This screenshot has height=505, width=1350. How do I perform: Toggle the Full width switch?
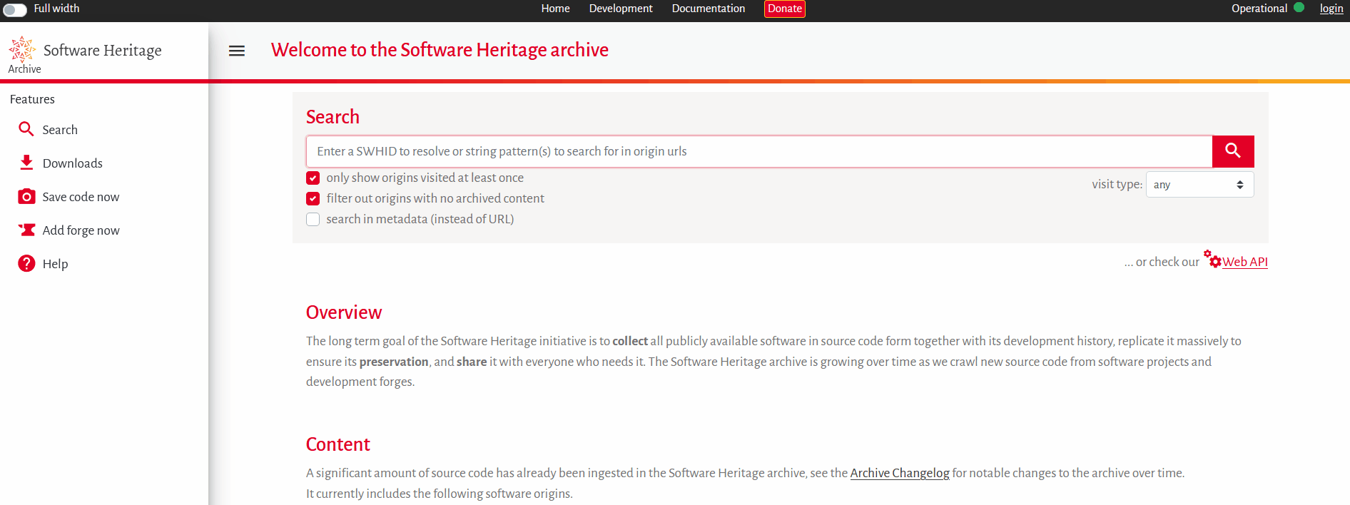click(15, 9)
